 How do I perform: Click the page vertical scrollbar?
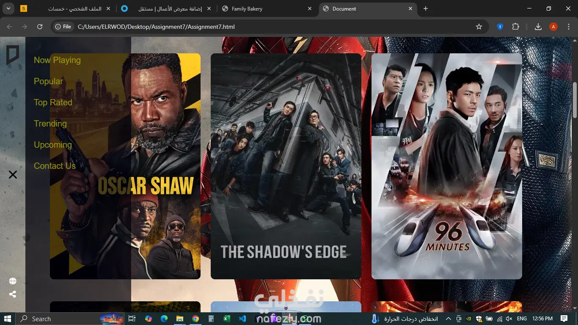point(575,100)
